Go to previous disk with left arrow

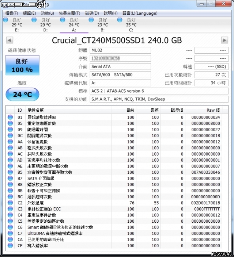10,40
